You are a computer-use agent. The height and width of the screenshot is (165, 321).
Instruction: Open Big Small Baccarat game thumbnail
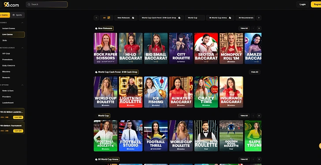[156, 48]
